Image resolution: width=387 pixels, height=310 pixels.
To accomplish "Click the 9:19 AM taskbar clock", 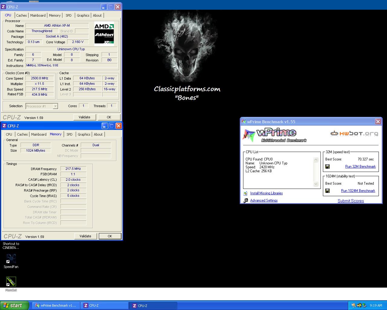I will 376,305.
